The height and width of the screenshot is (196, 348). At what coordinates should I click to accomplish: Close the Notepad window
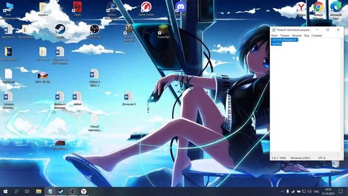coord(338,29)
